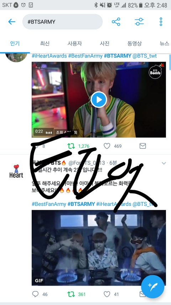The width and height of the screenshot is (171, 305).
Task: Reply to the tweet with 46 comments
Action: point(35,294)
